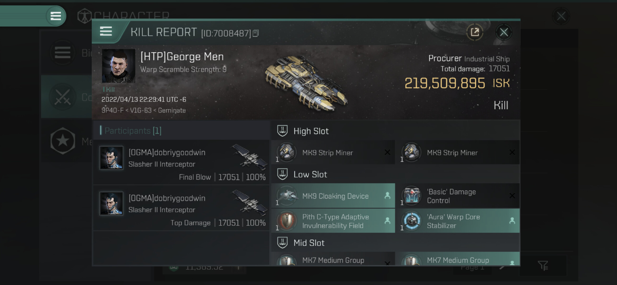Screen dimensions: 617x285
Task: Open the Final Blow dobriygoodwin participant entry
Action: coord(181,162)
